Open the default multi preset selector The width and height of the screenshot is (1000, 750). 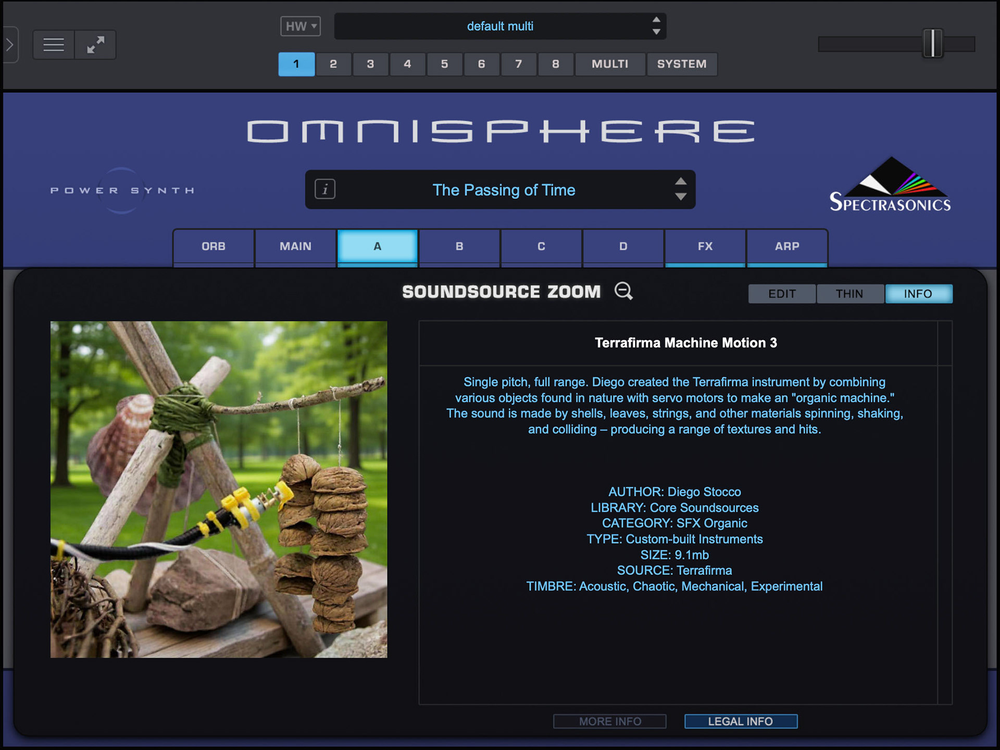point(499,26)
